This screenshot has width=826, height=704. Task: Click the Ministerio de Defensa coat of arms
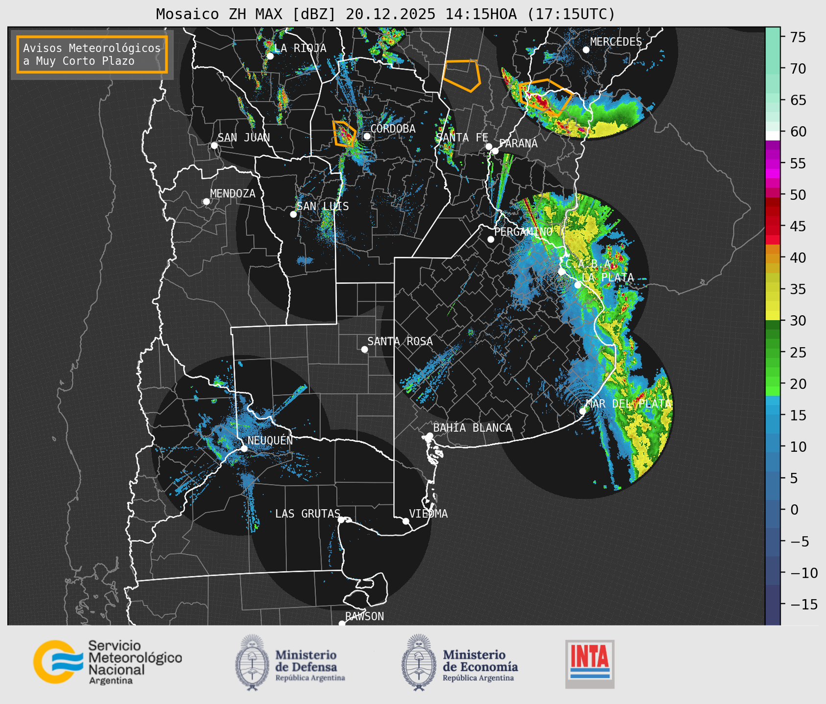pyautogui.click(x=253, y=662)
